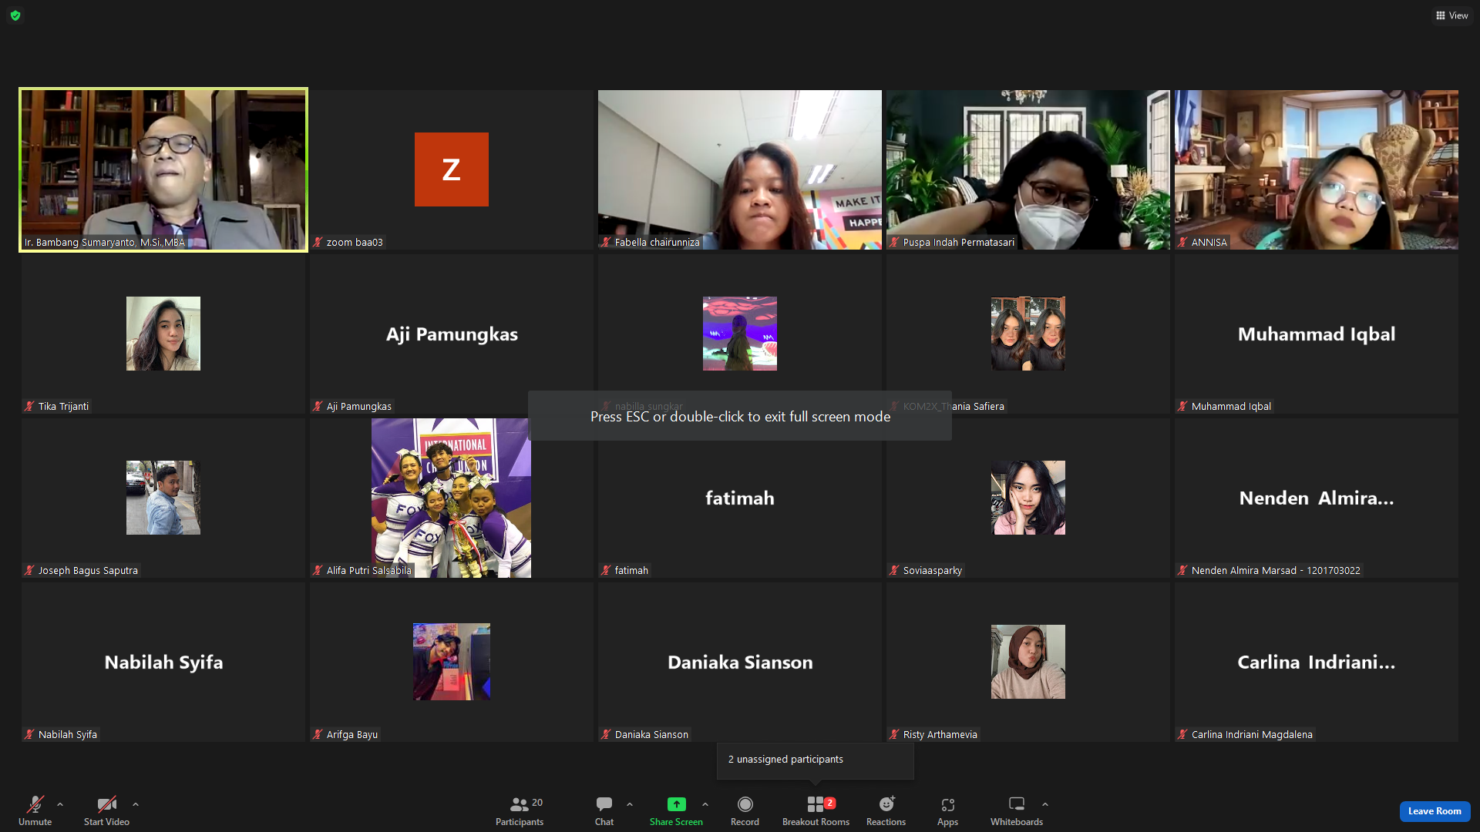
Task: Open the Apps panel
Action: tap(947, 810)
